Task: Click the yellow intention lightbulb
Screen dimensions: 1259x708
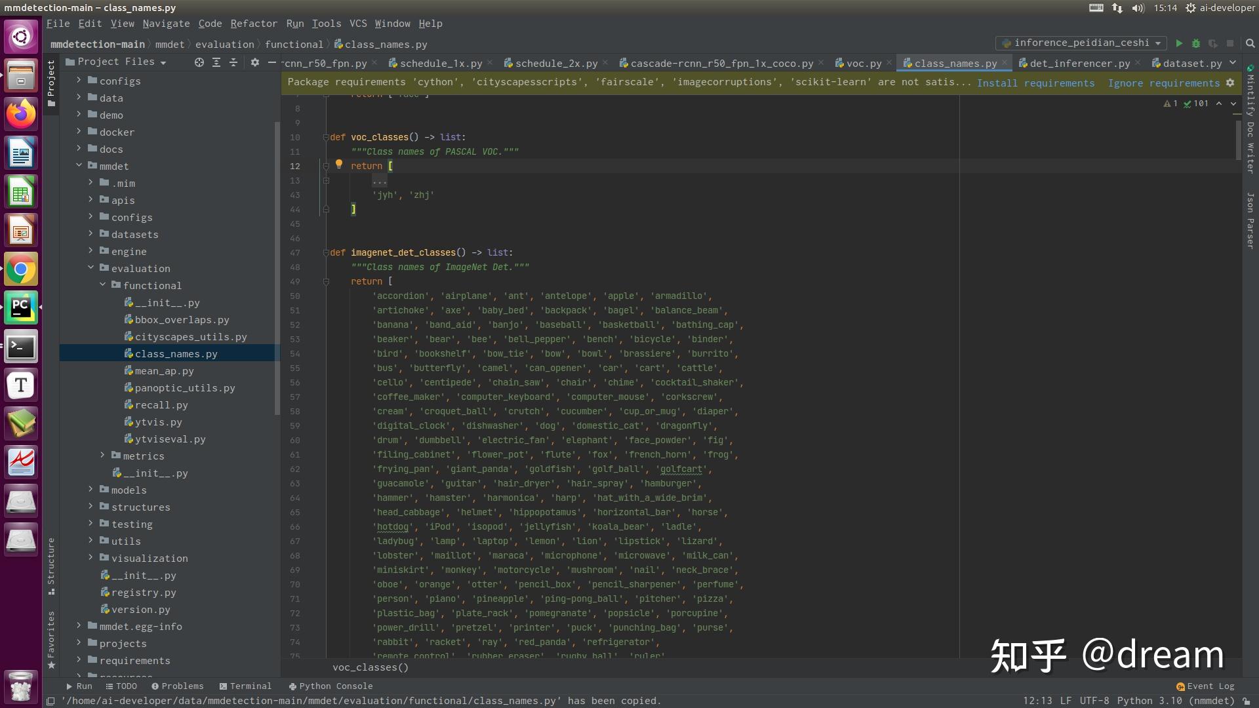Action: click(339, 165)
